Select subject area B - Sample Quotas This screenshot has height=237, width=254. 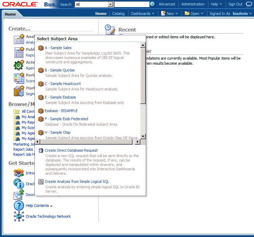[60, 70]
